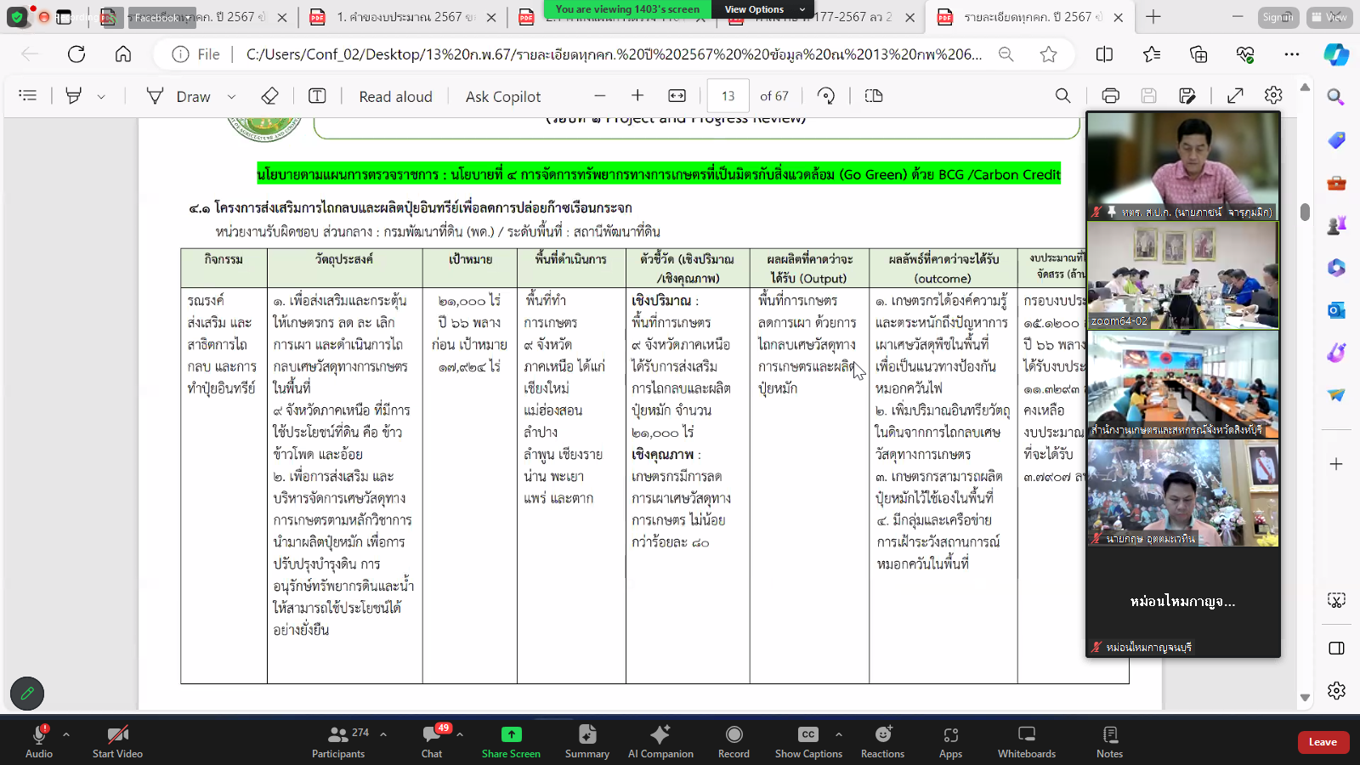Expand audio options arrow
1360x765 pixels.
click(x=66, y=734)
